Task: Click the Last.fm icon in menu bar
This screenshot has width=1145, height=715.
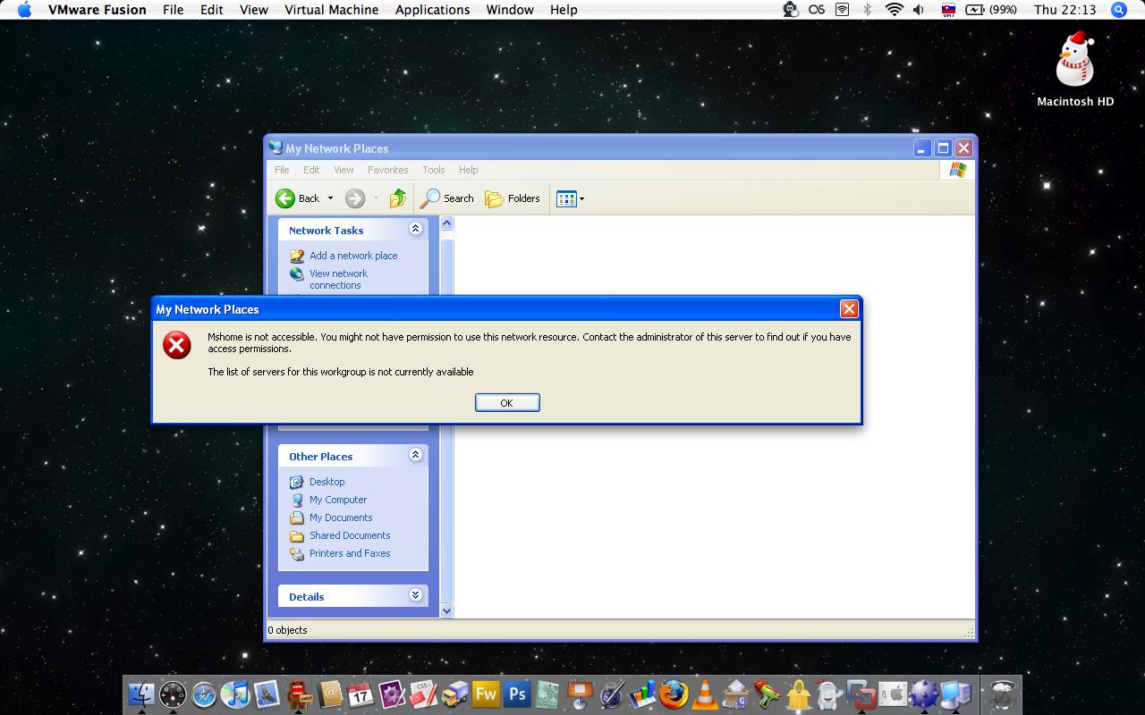Action: 816,10
